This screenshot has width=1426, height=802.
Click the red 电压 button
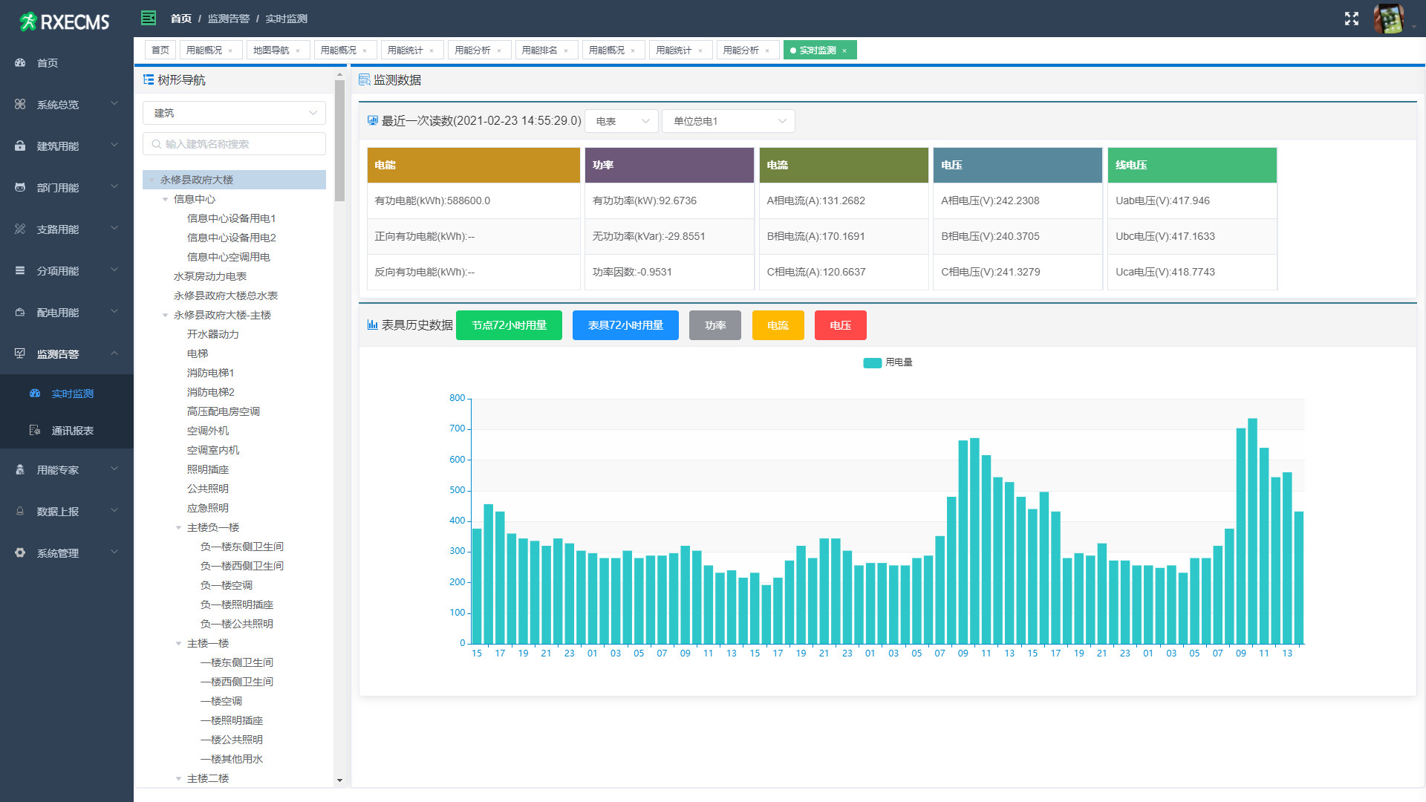pos(840,325)
